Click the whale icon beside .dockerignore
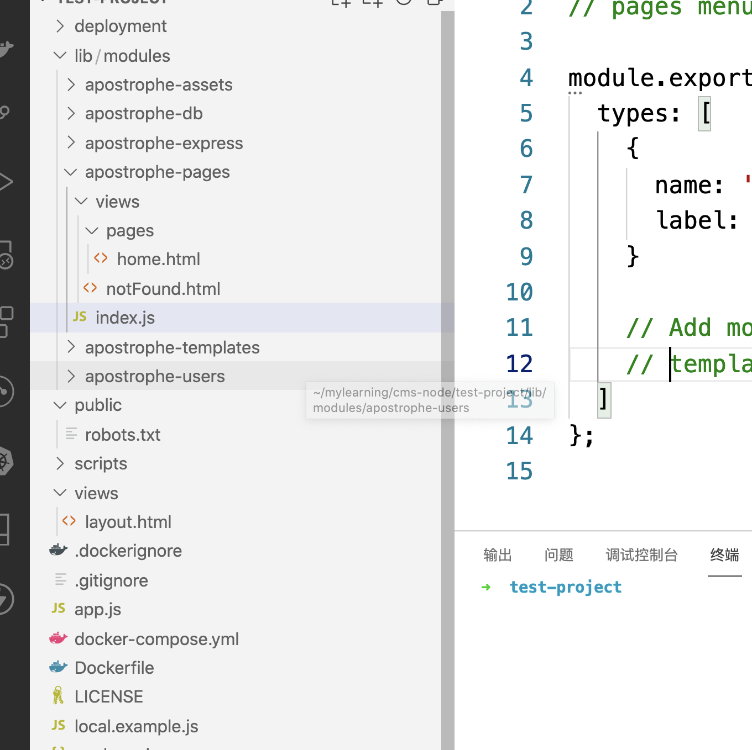Screen dimensions: 752x750 pyautogui.click(x=59, y=550)
